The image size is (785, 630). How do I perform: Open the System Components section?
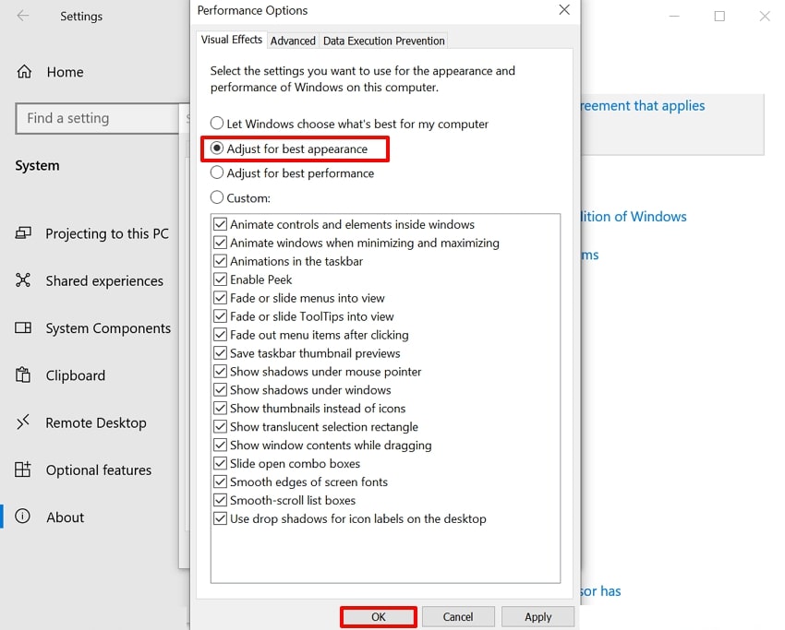point(108,327)
